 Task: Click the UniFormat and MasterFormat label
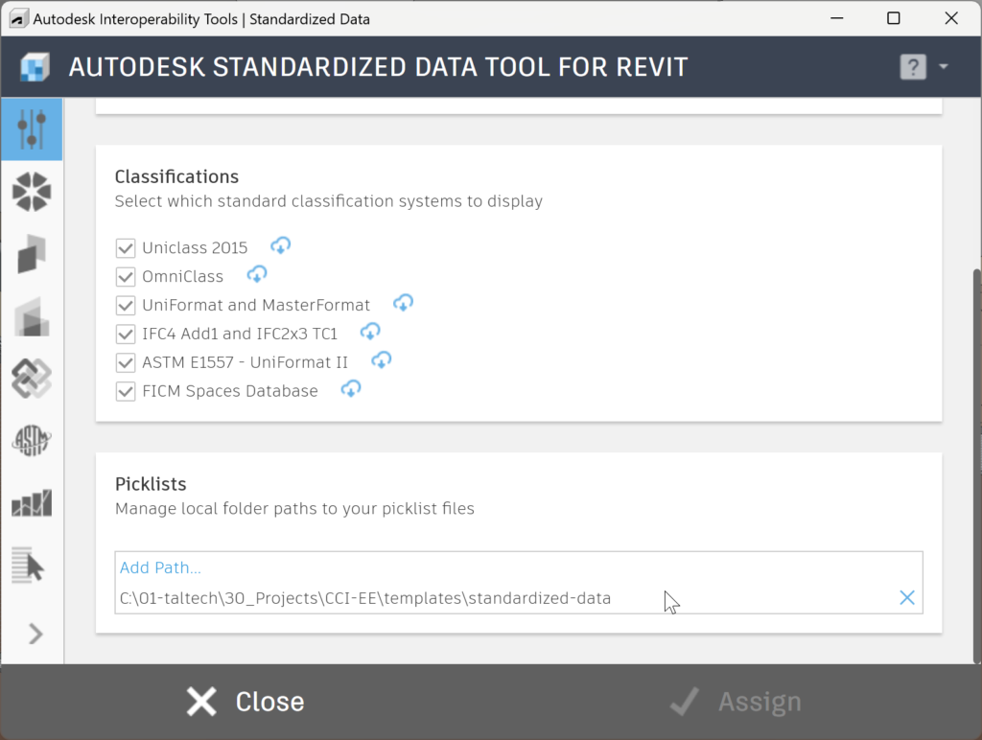click(x=256, y=306)
